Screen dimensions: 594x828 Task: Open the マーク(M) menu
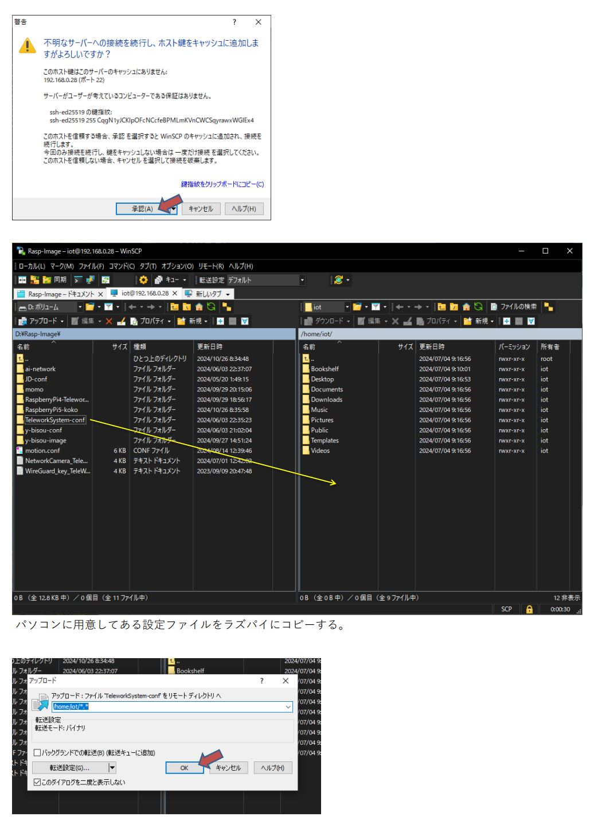[x=62, y=266]
